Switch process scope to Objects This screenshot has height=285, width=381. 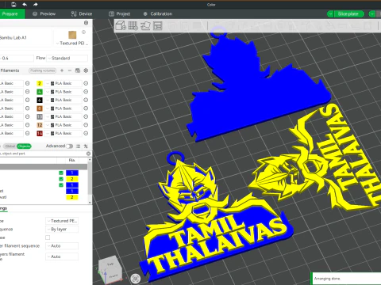pos(24,146)
